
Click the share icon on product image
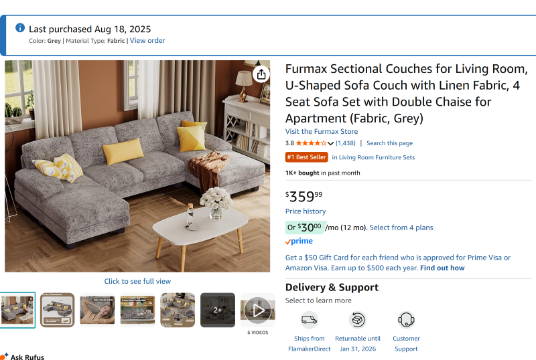(261, 74)
